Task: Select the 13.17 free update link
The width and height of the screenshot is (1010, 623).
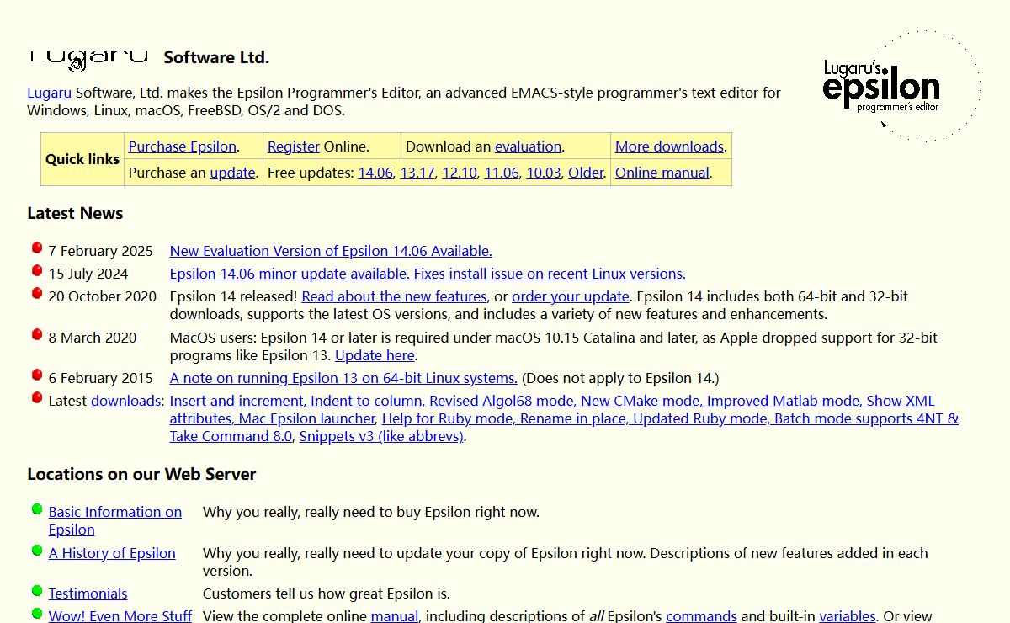Action: click(417, 173)
